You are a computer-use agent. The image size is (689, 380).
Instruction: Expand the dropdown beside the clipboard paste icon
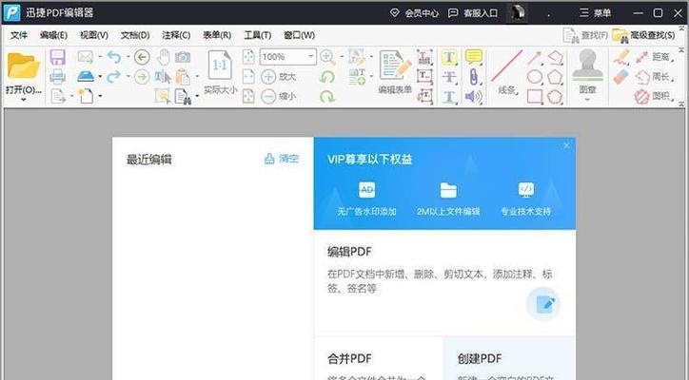196,77
